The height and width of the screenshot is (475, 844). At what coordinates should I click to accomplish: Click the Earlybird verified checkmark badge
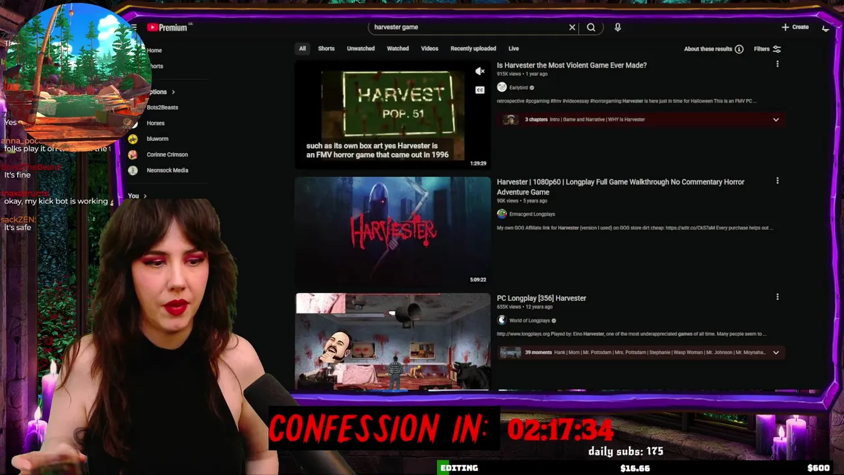pyautogui.click(x=532, y=88)
